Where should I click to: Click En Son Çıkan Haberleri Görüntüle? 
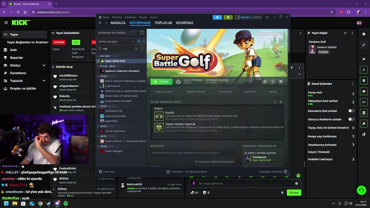pos(214,162)
